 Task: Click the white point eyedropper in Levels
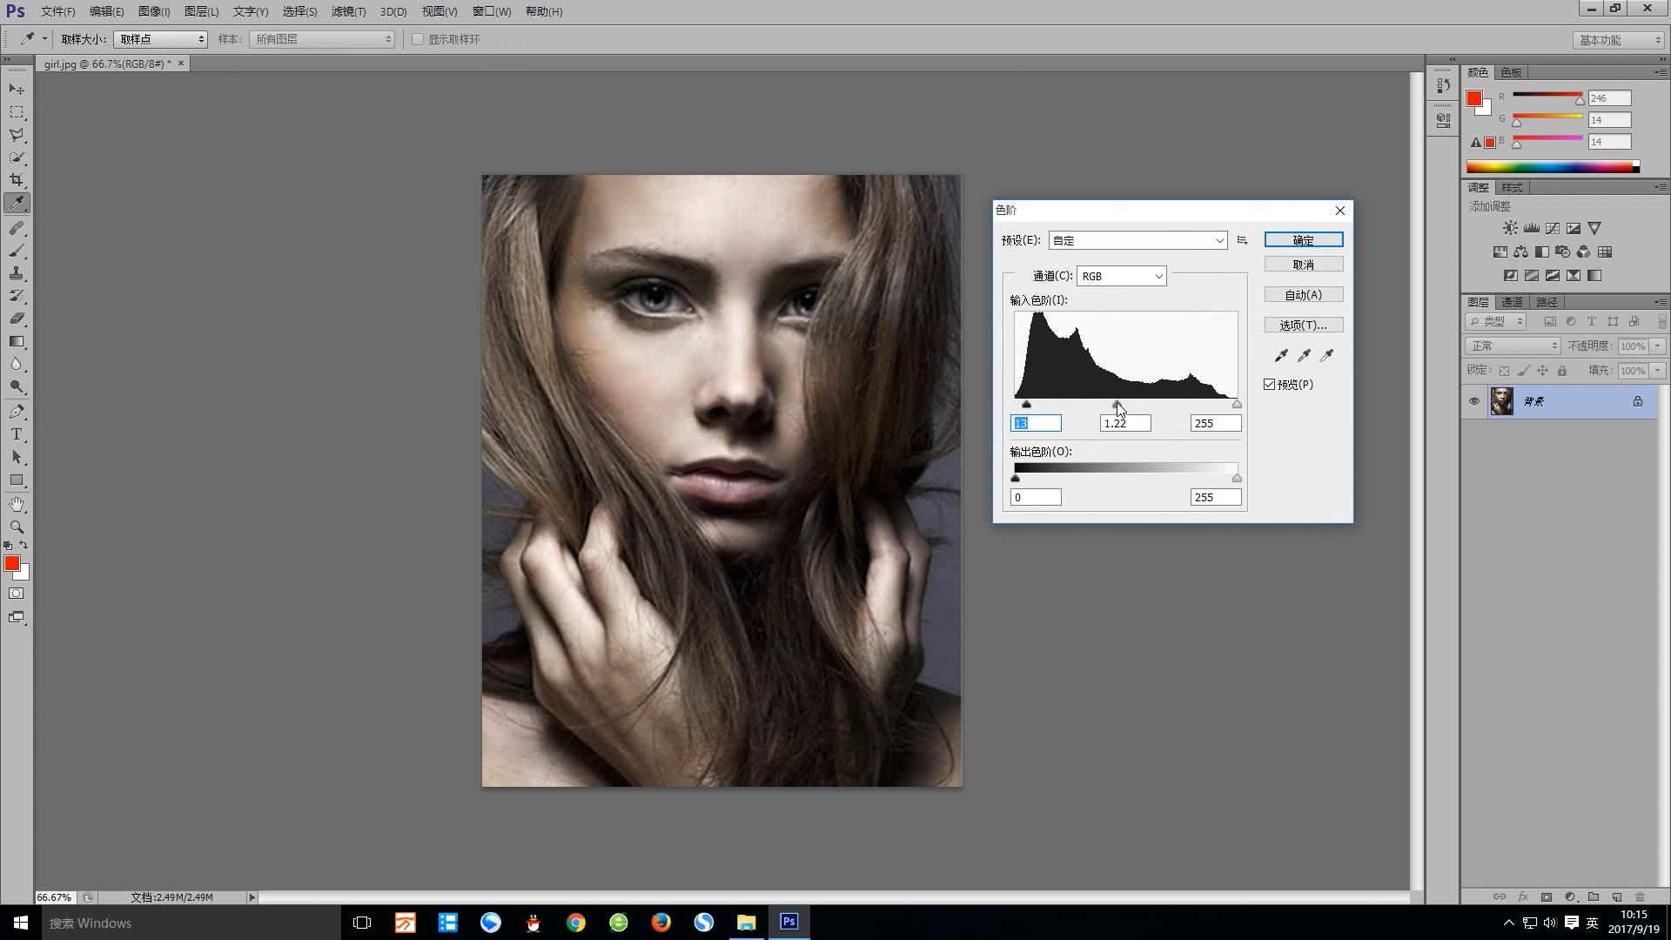[x=1326, y=355]
